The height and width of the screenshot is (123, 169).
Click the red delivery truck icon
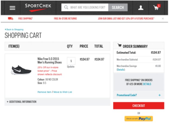click(x=11, y=19)
